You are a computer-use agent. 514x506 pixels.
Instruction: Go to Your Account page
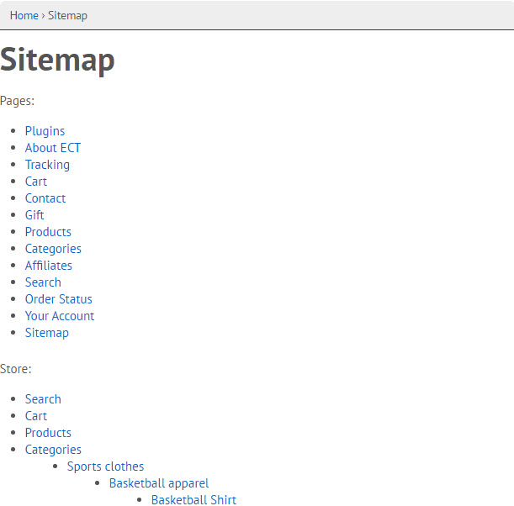[x=60, y=316]
